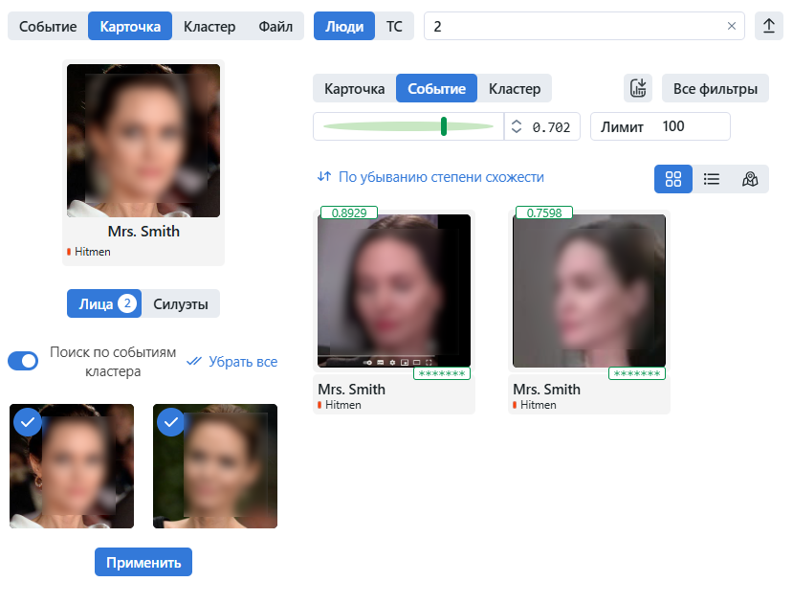
Task: Switch to grid view of results
Action: click(673, 178)
